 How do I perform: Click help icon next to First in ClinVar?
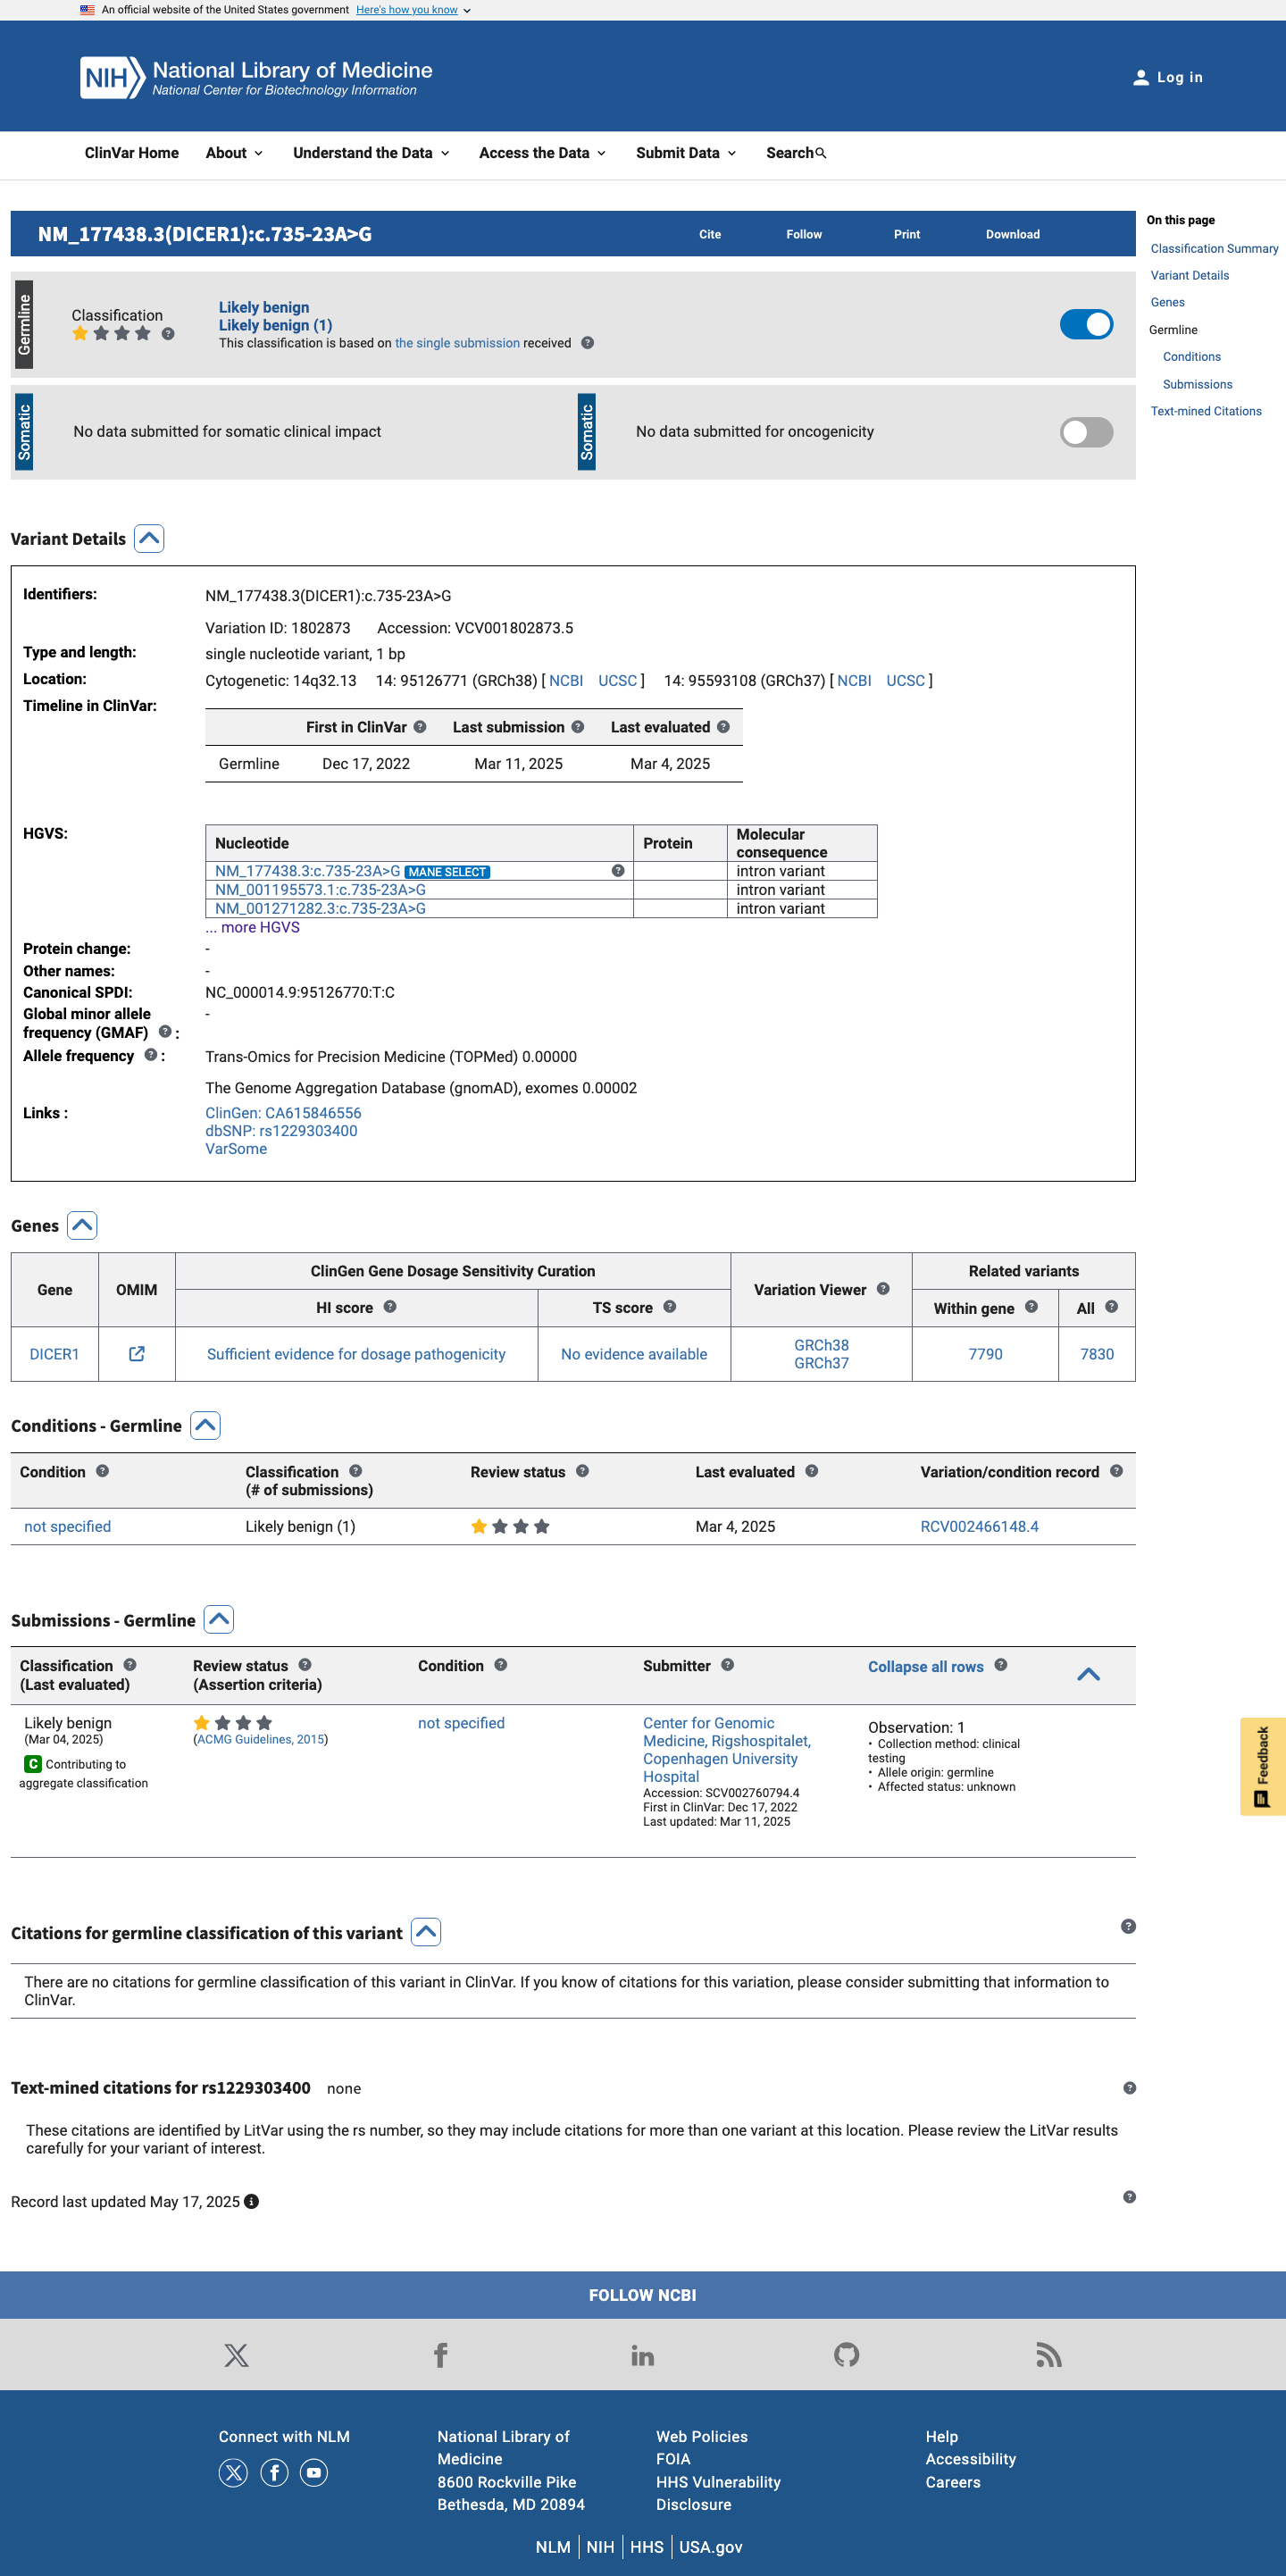(x=420, y=727)
